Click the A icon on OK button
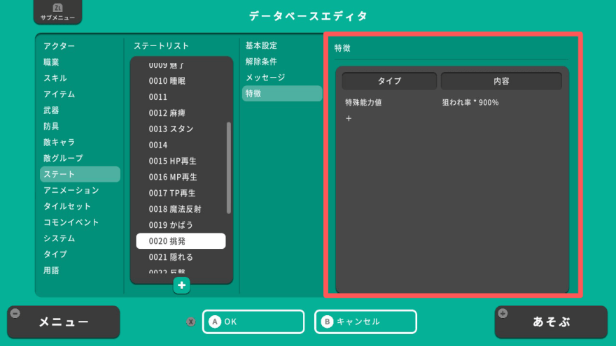 pos(215,322)
